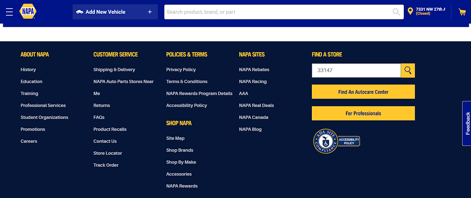Open the FAQs link

tap(99, 117)
